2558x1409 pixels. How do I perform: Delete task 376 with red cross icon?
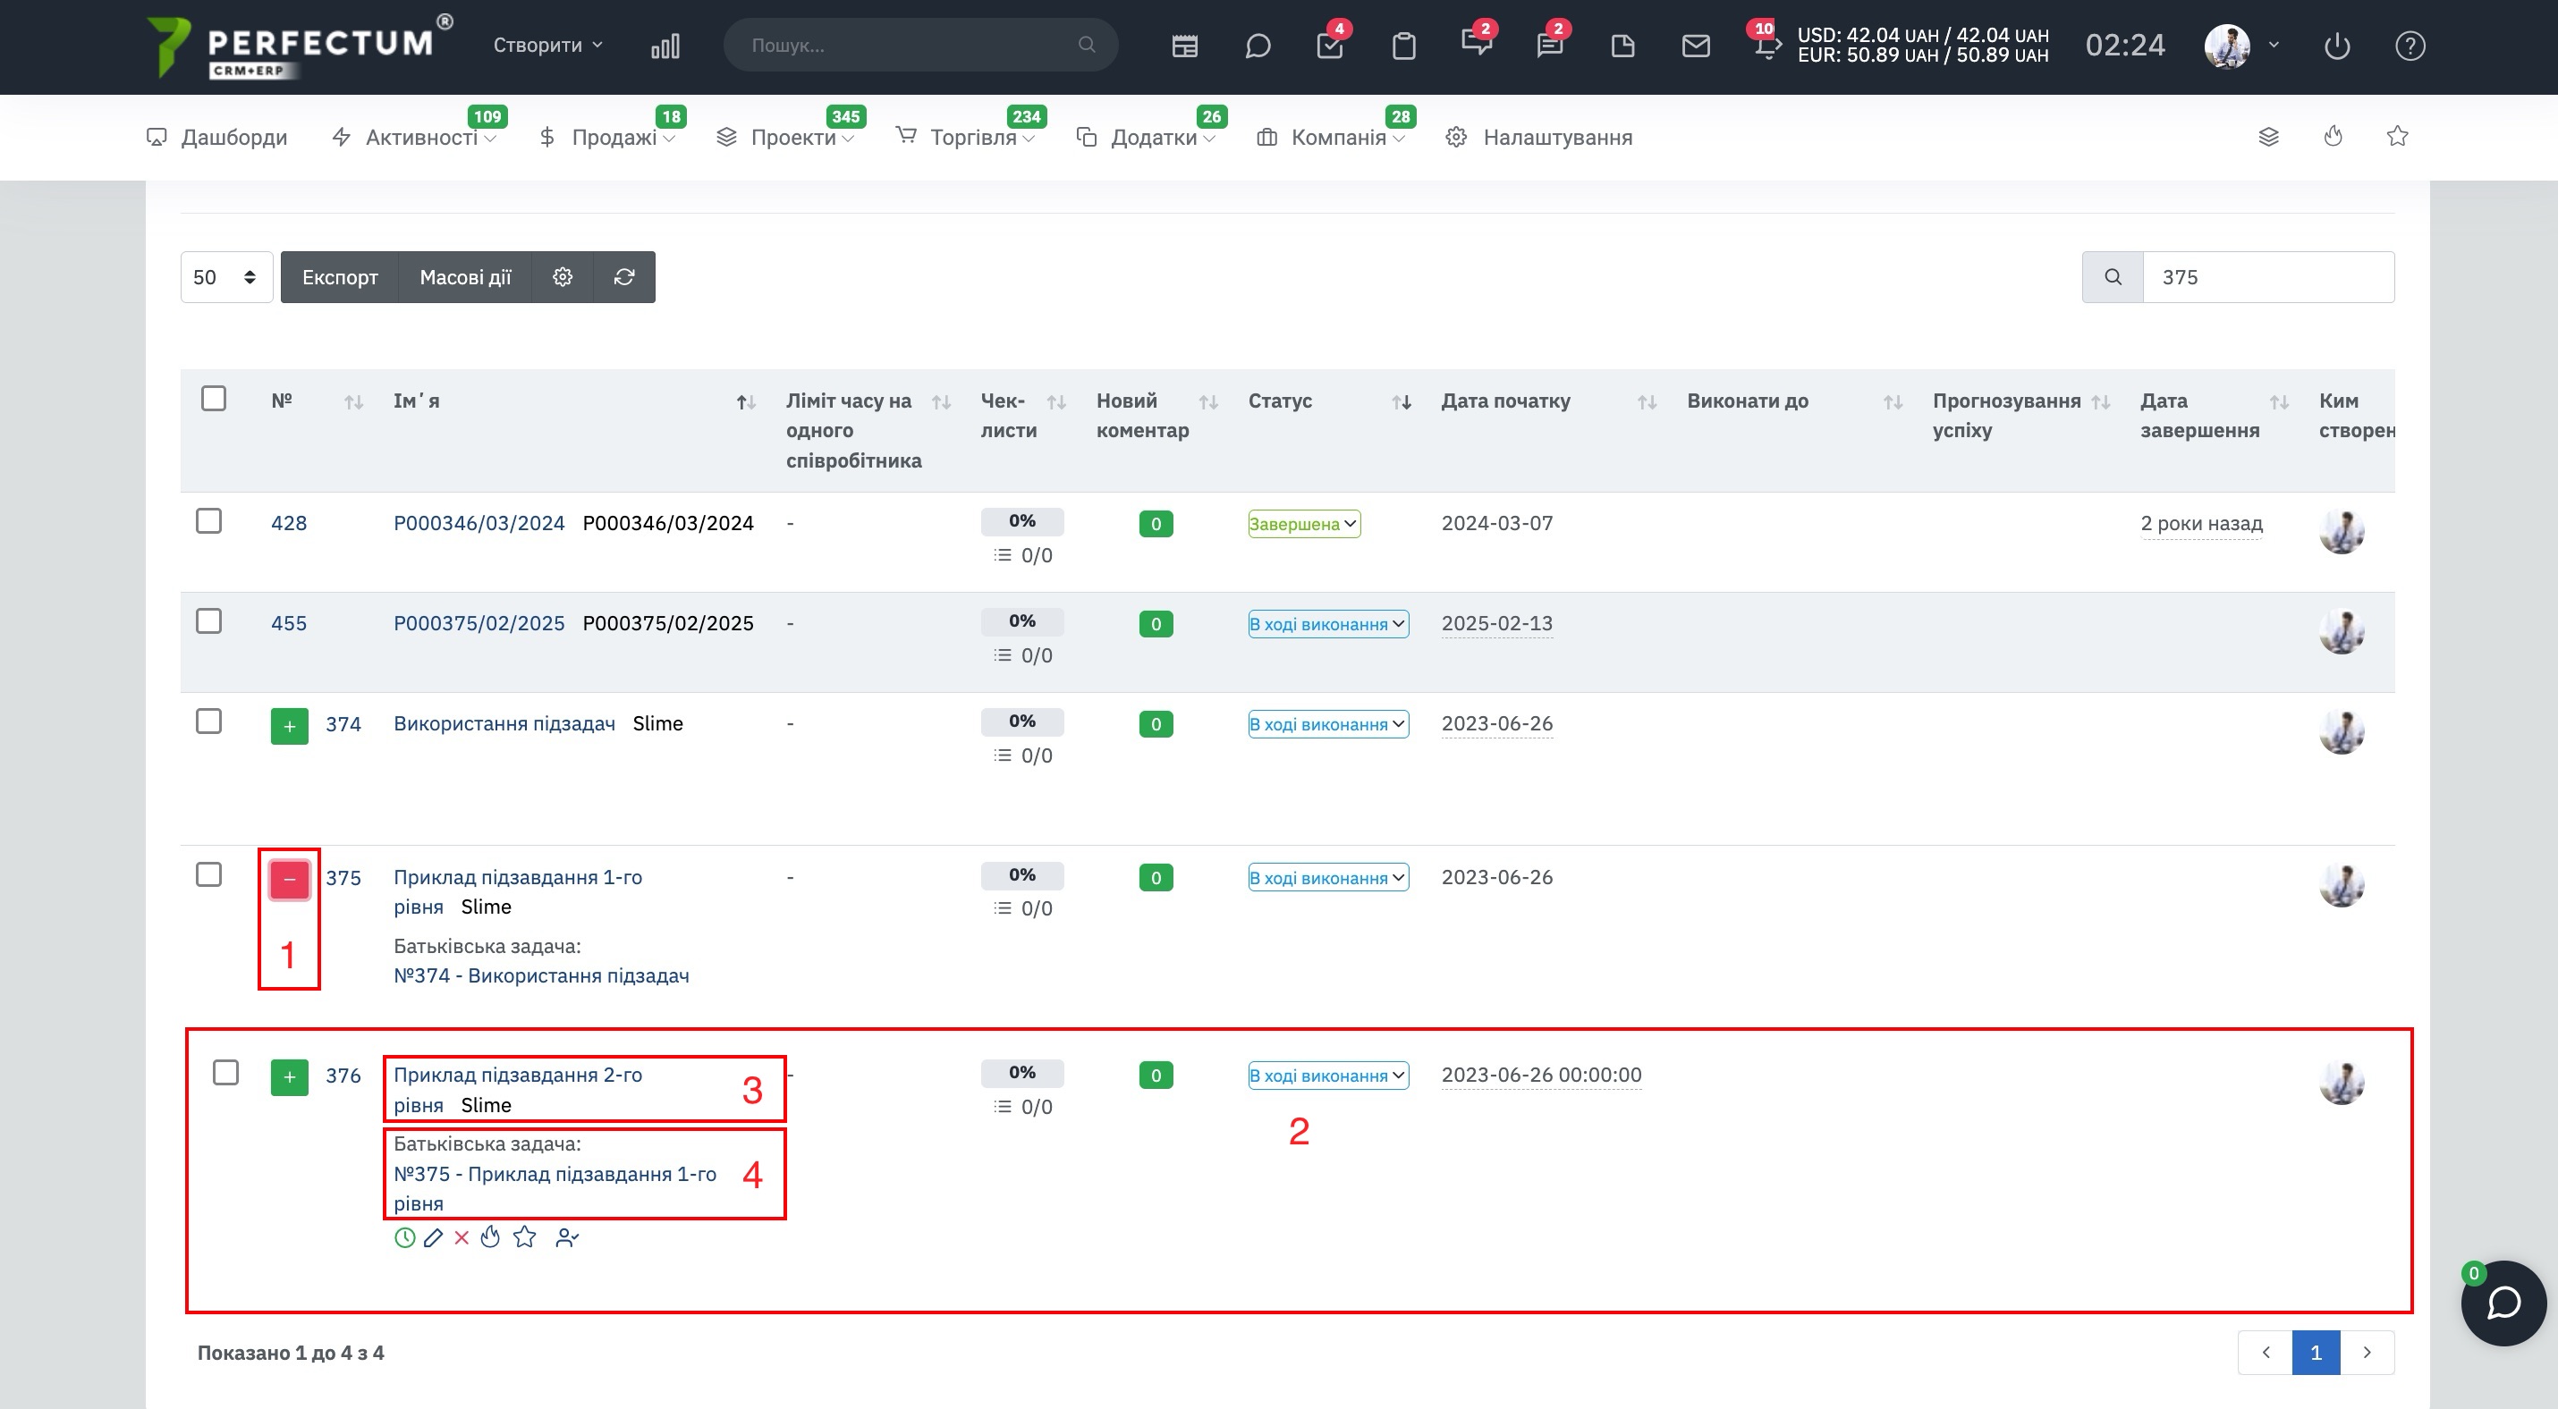pos(462,1237)
